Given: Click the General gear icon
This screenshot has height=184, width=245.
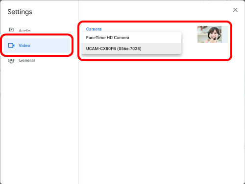Looking at the screenshot, I should coord(11,61).
